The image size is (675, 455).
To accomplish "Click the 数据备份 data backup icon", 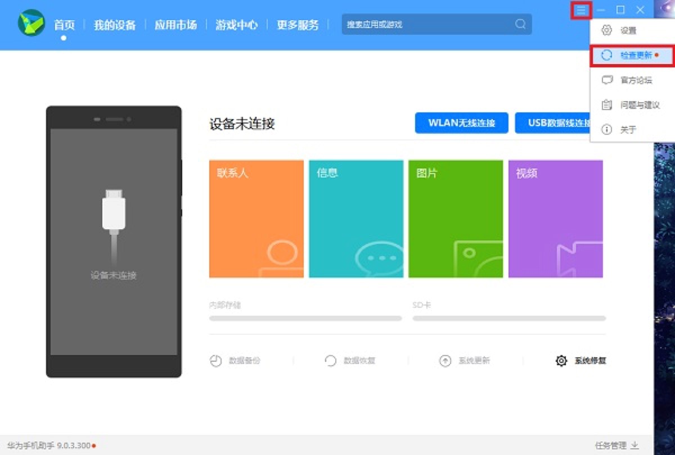I will point(216,361).
